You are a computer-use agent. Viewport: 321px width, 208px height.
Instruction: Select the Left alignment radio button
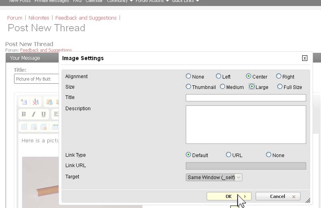218,76
